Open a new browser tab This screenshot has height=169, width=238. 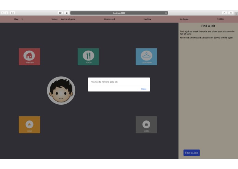point(236,14)
